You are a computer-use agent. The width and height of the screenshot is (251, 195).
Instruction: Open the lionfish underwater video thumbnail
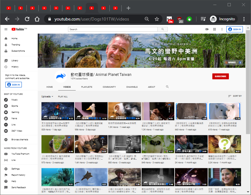(58, 177)
